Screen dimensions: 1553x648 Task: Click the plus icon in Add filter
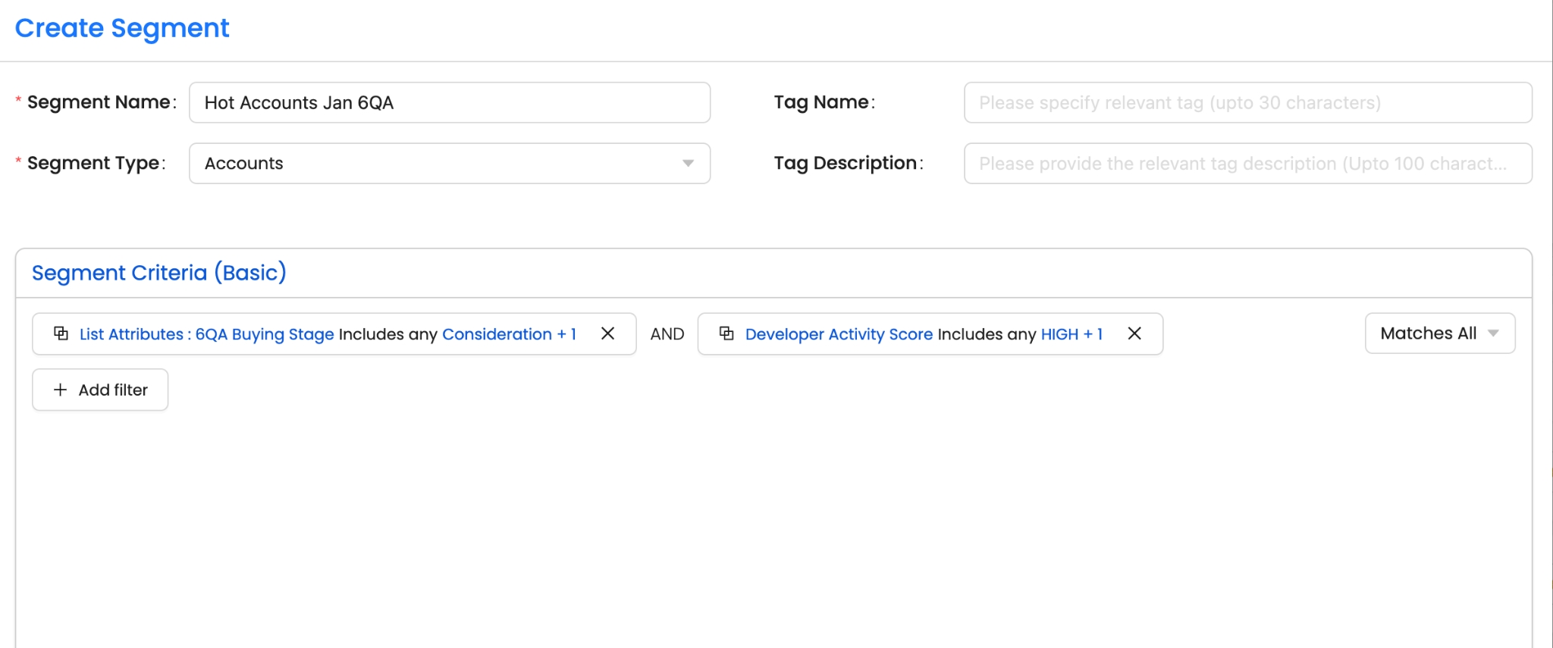point(60,390)
